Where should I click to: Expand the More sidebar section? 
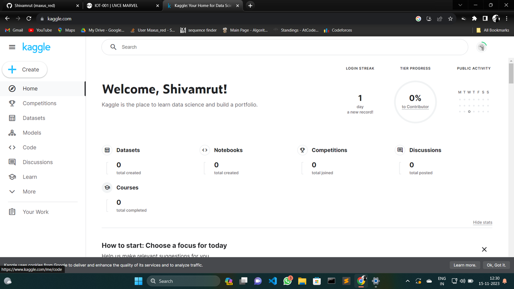tap(43, 191)
